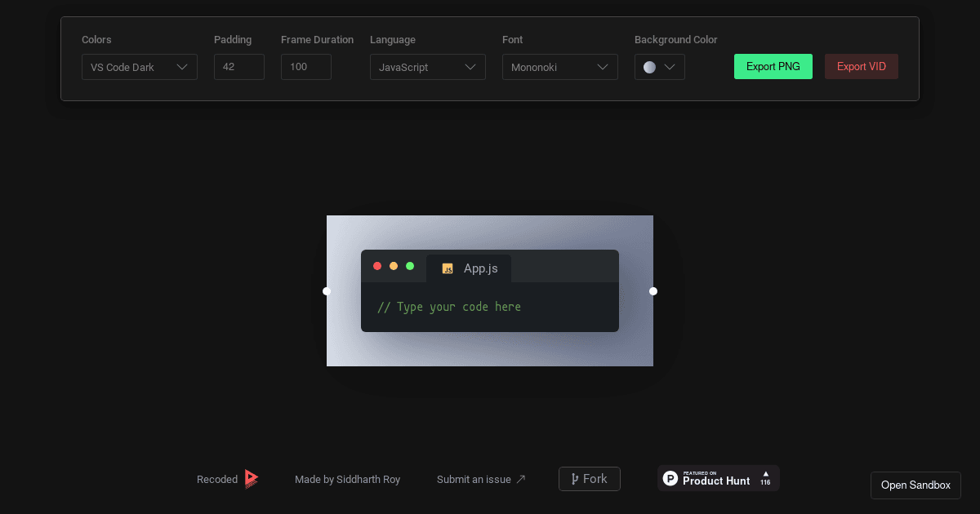This screenshot has width=980, height=514.
Task: Click the yellow traffic light dot on the code window
Action: [x=394, y=265]
